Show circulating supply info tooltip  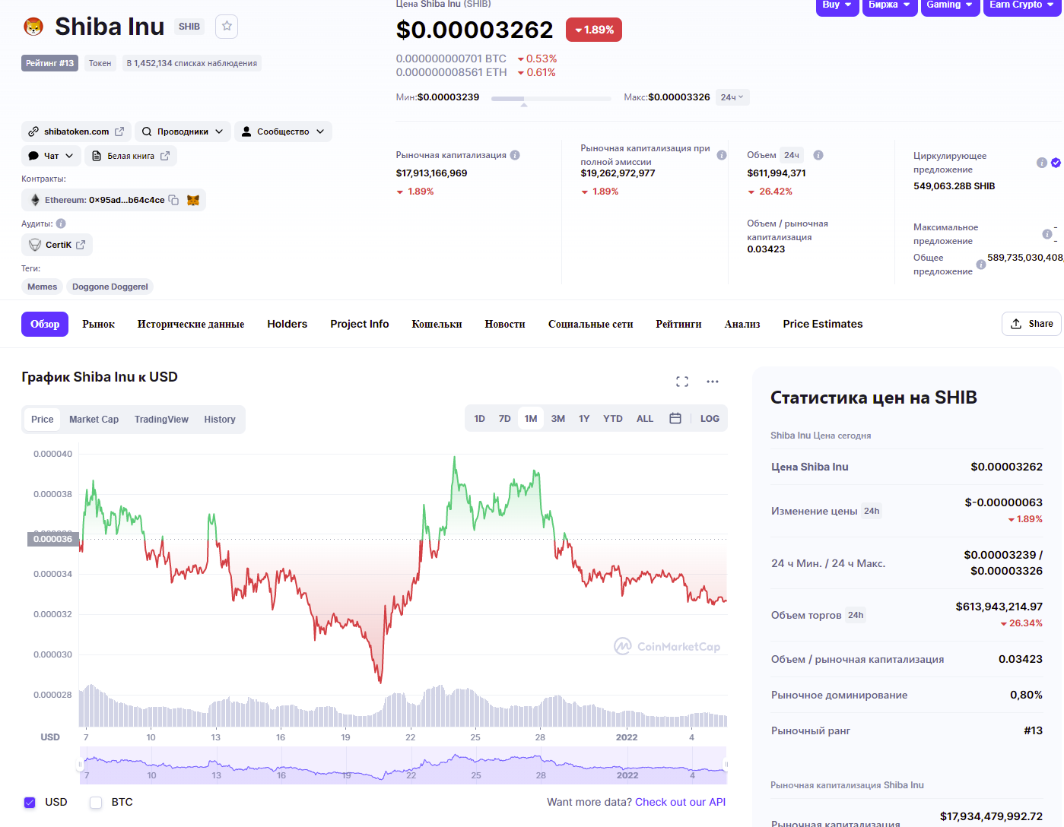[1042, 163]
